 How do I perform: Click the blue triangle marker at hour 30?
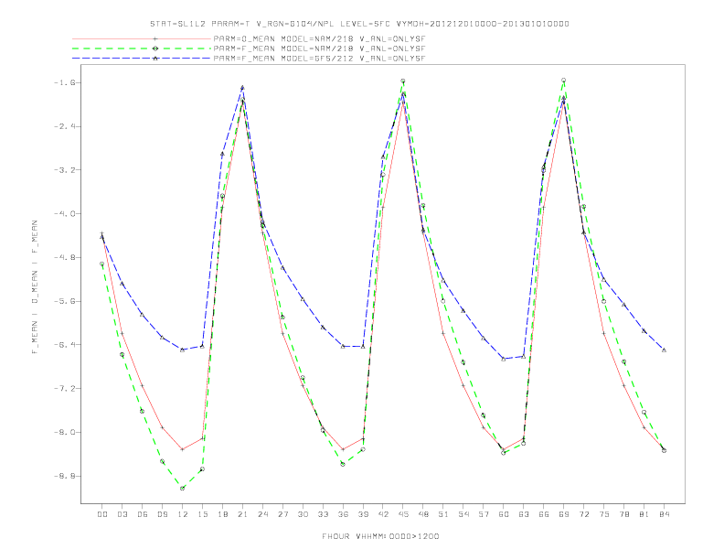(303, 299)
